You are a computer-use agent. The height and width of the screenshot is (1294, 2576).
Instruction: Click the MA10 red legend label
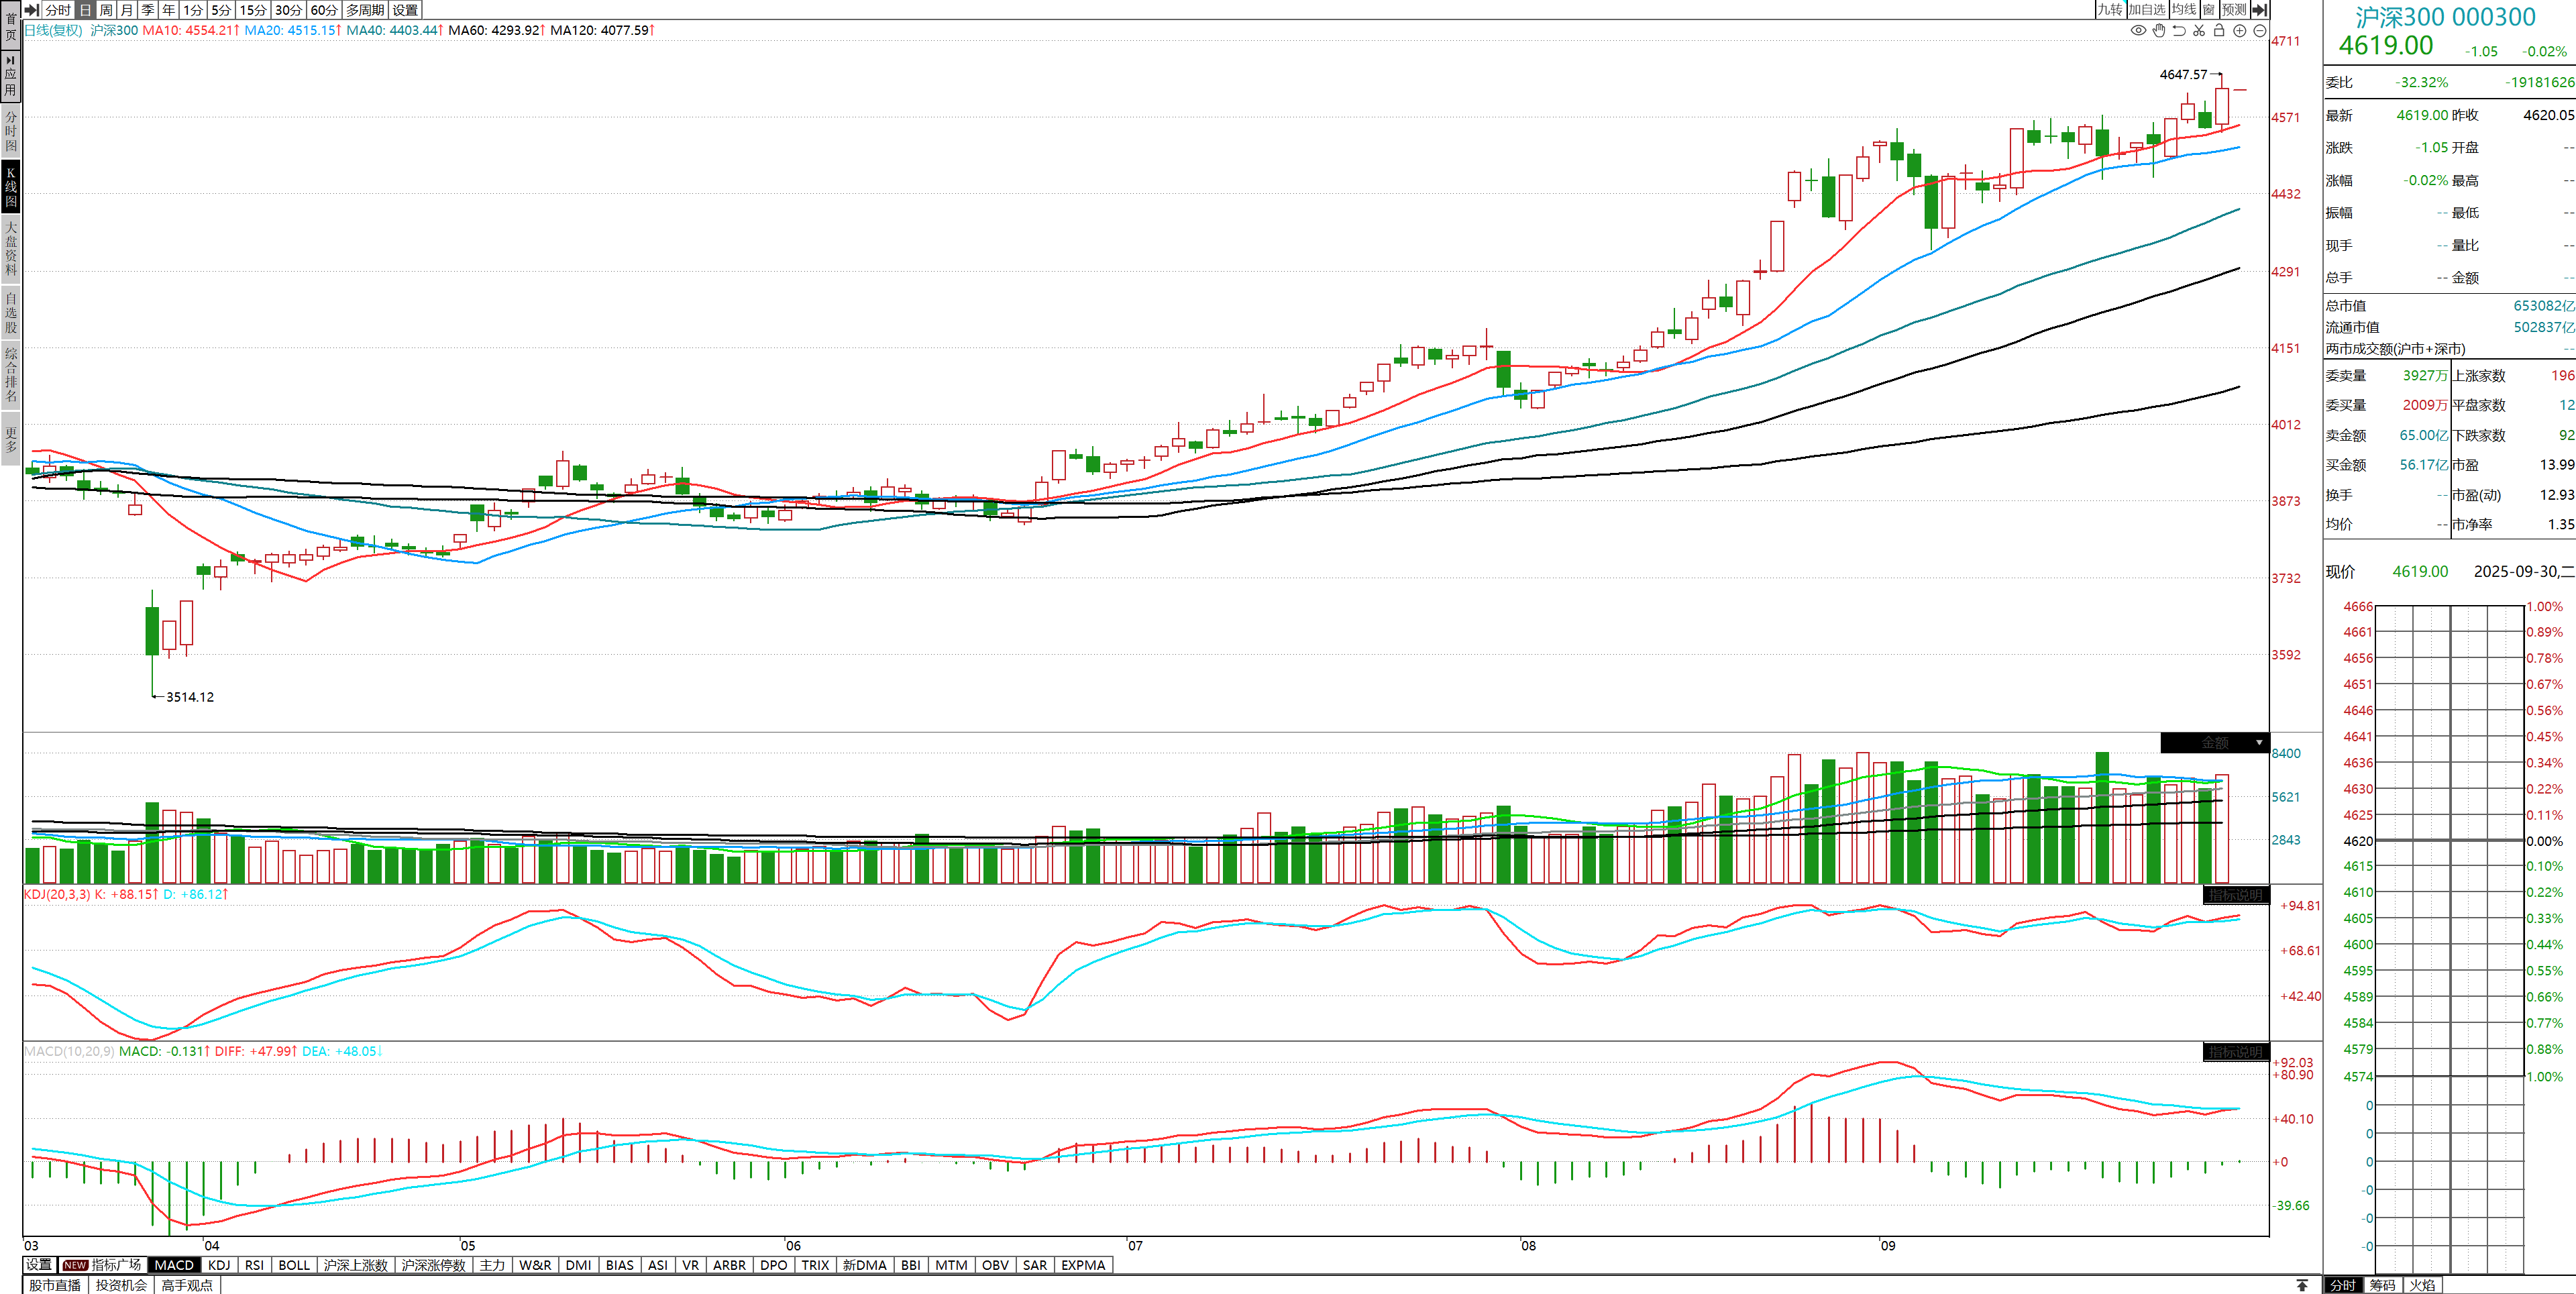pos(190,30)
